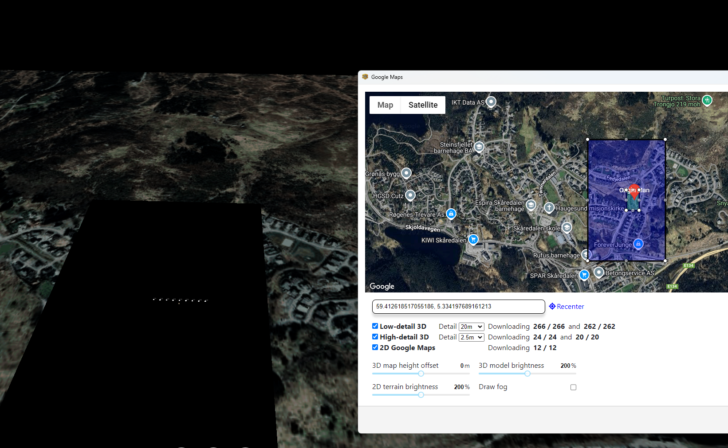Click the coordinates input field
The image size is (728, 448).
[x=458, y=306]
